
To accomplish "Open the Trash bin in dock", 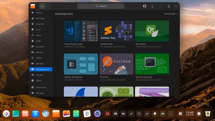I will [x=208, y=114].
